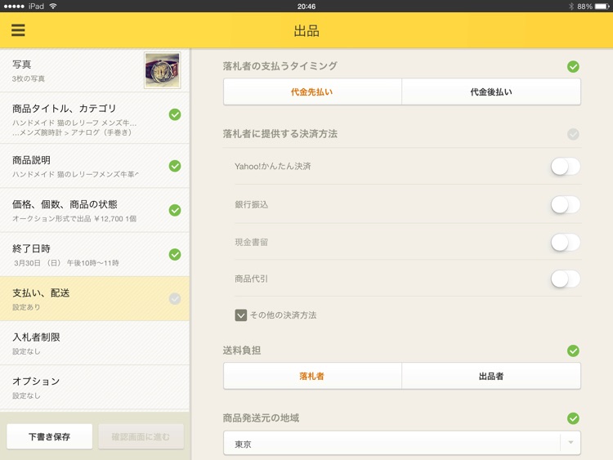Click green checkmark next to 商品発送元の地域
The width and height of the screenshot is (613, 460).
click(x=573, y=418)
